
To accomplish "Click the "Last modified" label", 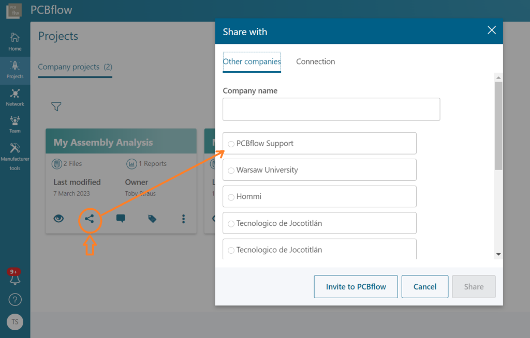I will tap(77, 182).
